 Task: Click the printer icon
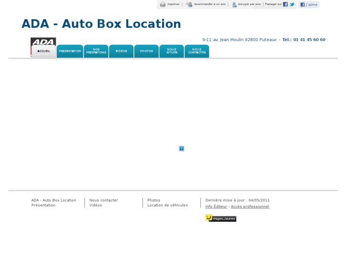click(x=163, y=4)
